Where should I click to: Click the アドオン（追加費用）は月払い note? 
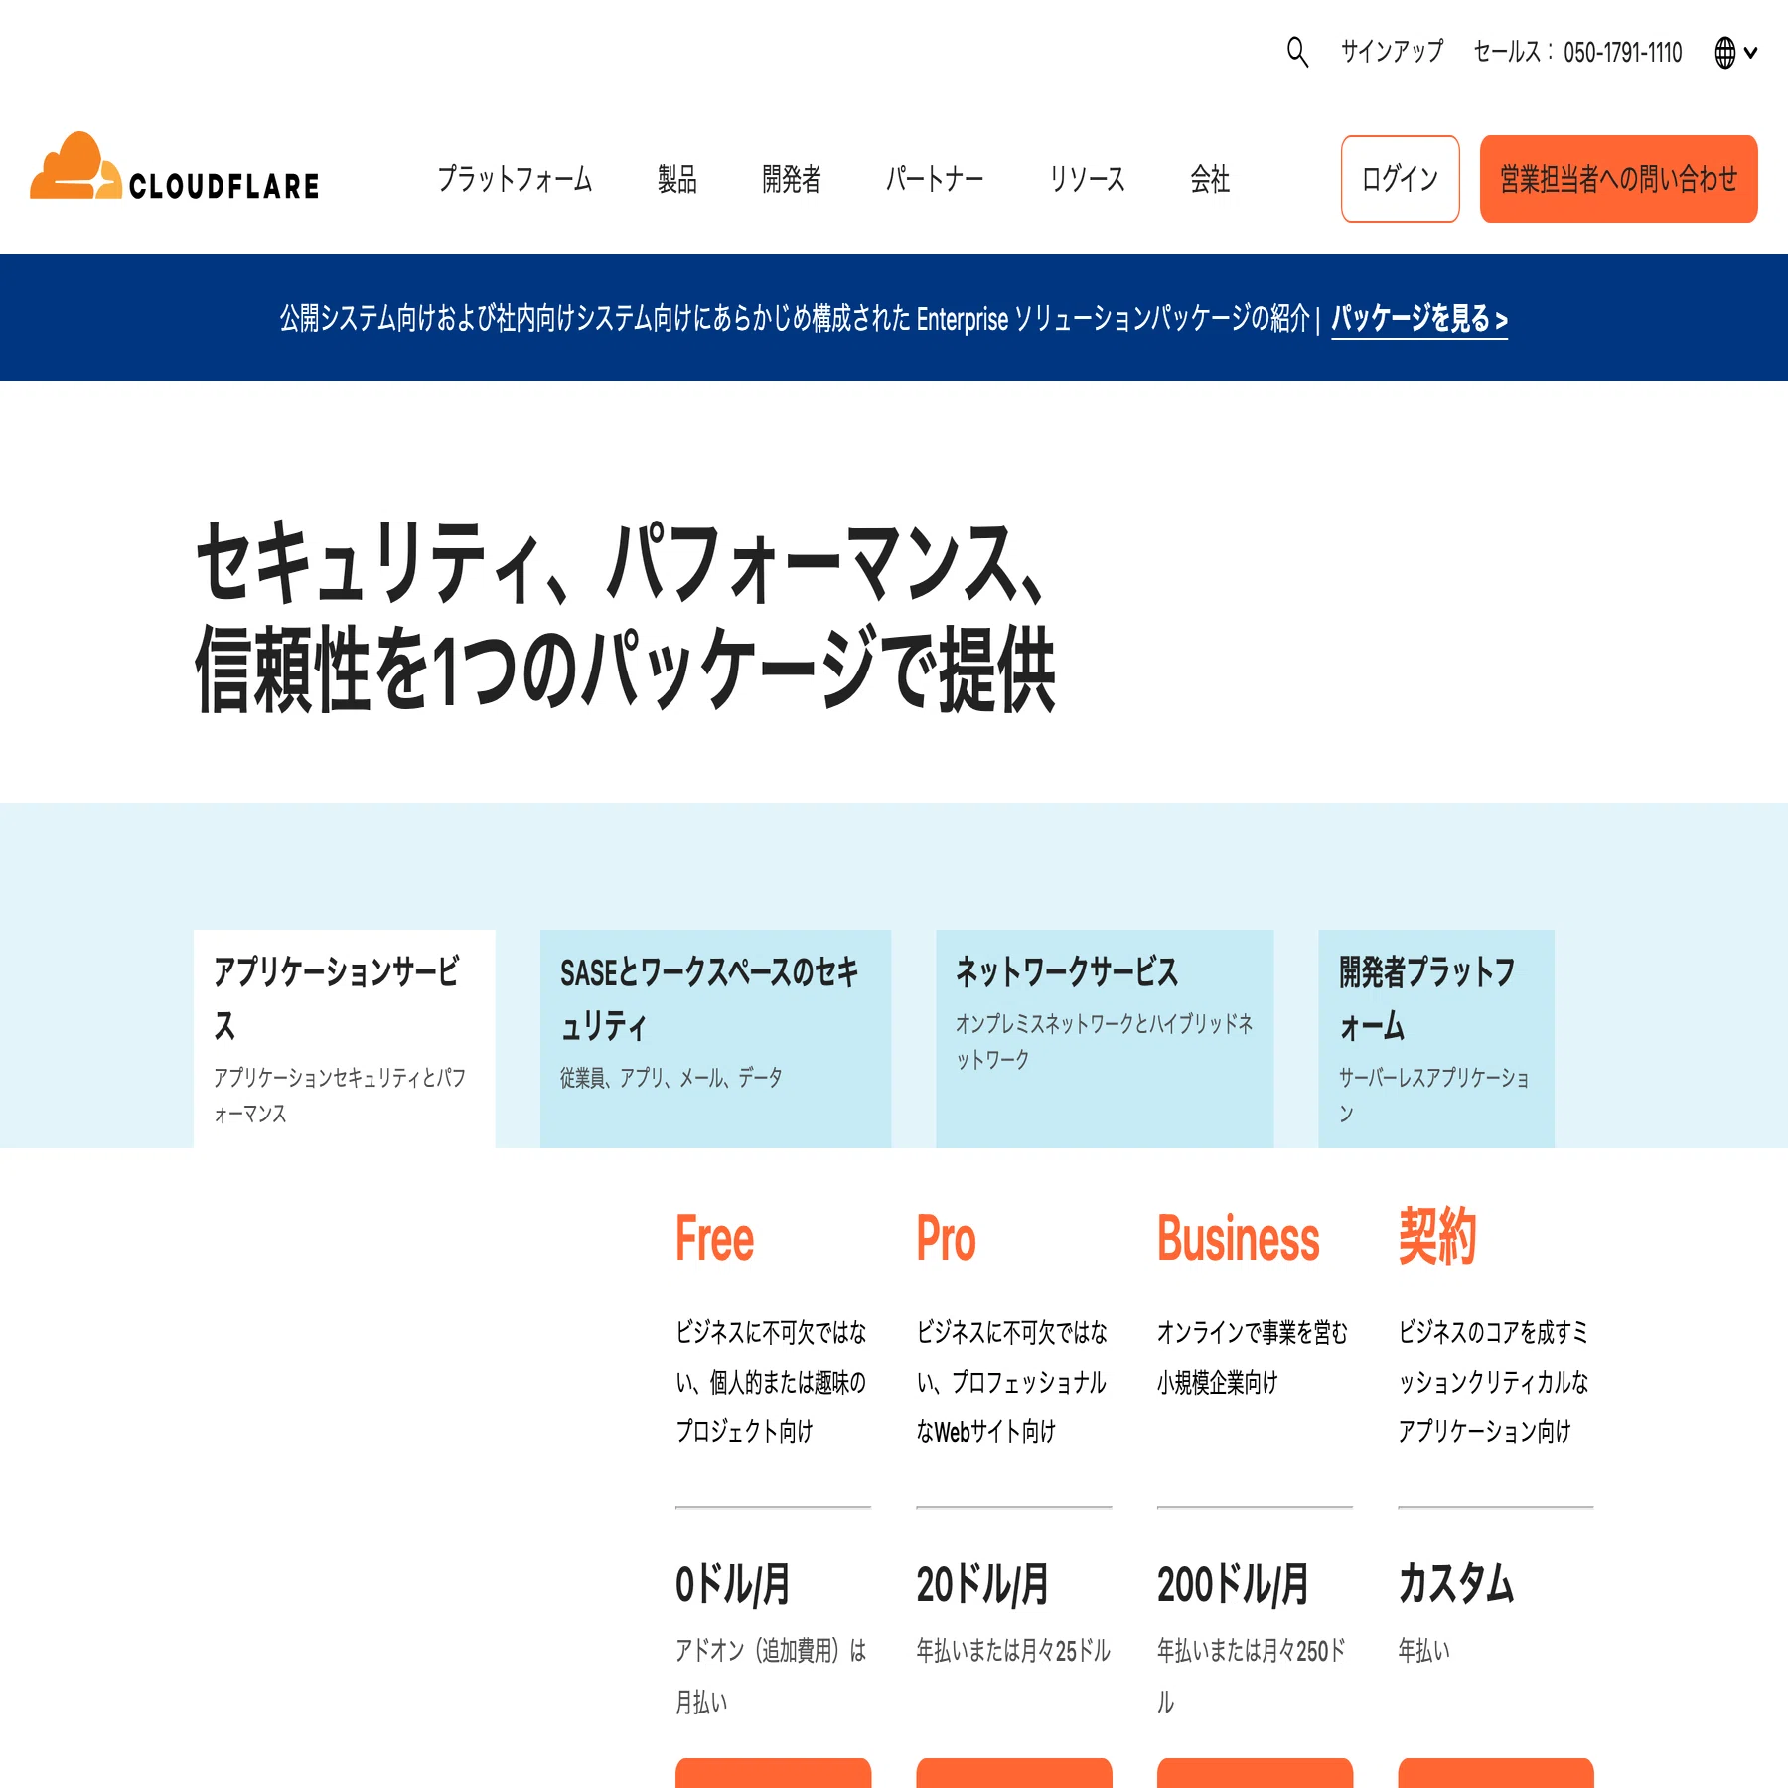(x=771, y=1677)
